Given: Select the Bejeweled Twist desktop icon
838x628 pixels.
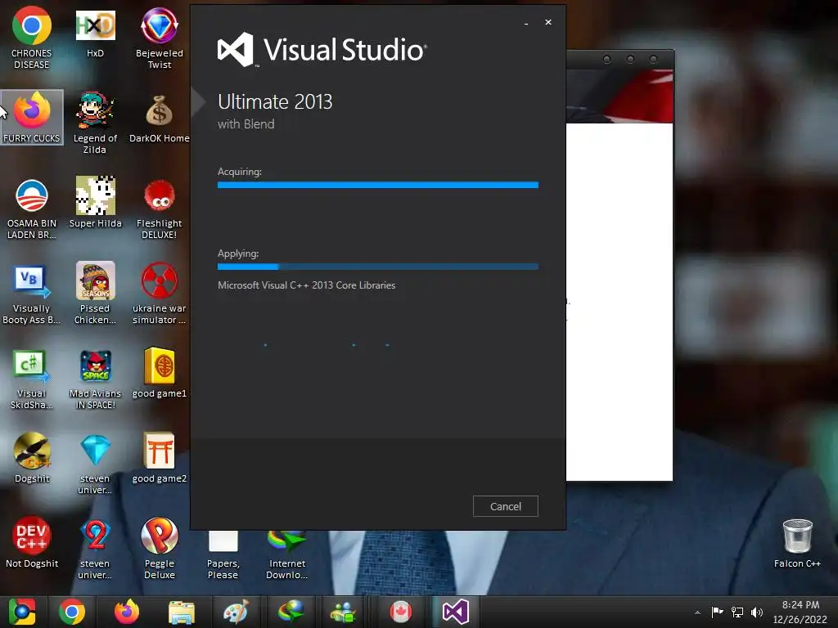Looking at the screenshot, I should 160,38.
